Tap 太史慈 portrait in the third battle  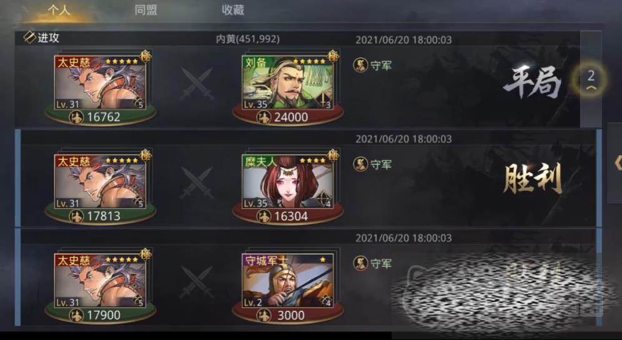tap(101, 281)
